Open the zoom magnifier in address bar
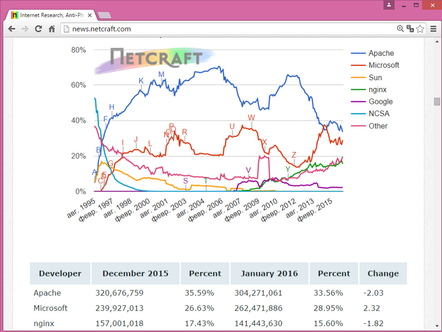The width and height of the screenshot is (442, 332). (x=400, y=29)
